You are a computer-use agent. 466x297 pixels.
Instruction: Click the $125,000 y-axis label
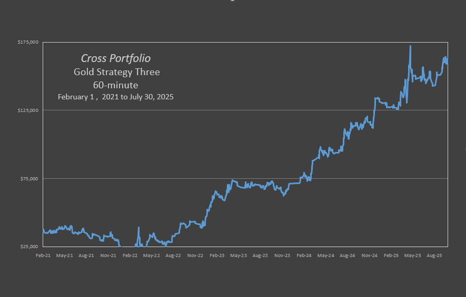[29, 110]
